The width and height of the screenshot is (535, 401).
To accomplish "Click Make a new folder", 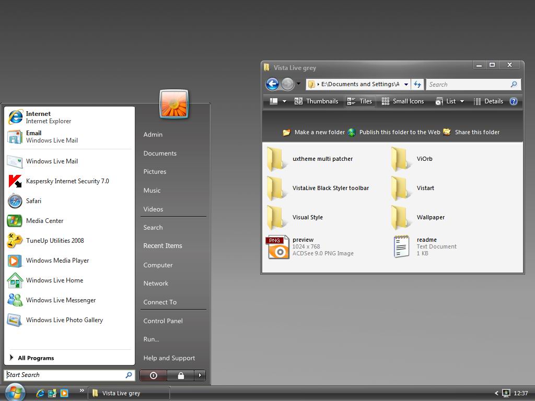I will 314,132.
